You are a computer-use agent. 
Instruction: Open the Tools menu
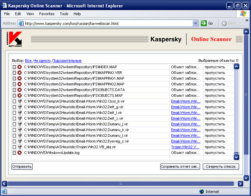(64, 14)
